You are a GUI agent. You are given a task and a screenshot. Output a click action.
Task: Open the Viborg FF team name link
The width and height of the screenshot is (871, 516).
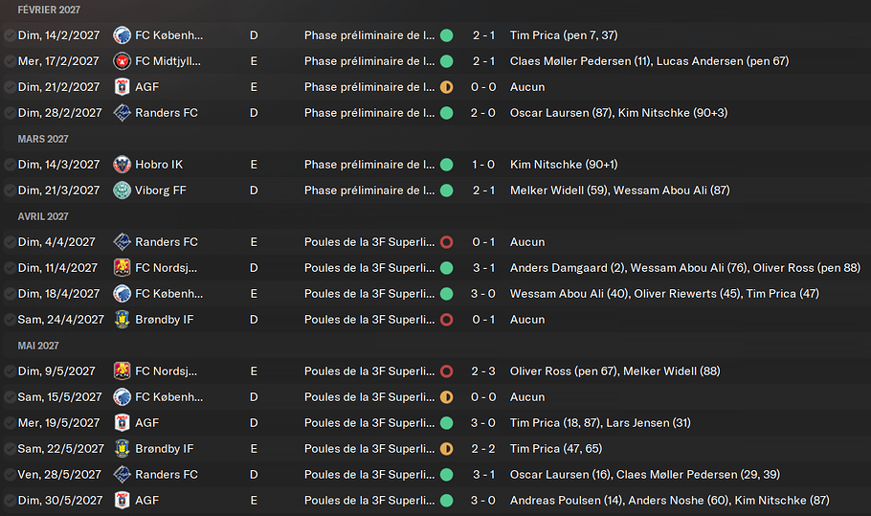(x=161, y=191)
